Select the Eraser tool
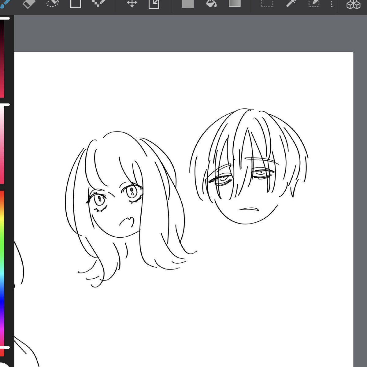367x367 pixels. 29,4
